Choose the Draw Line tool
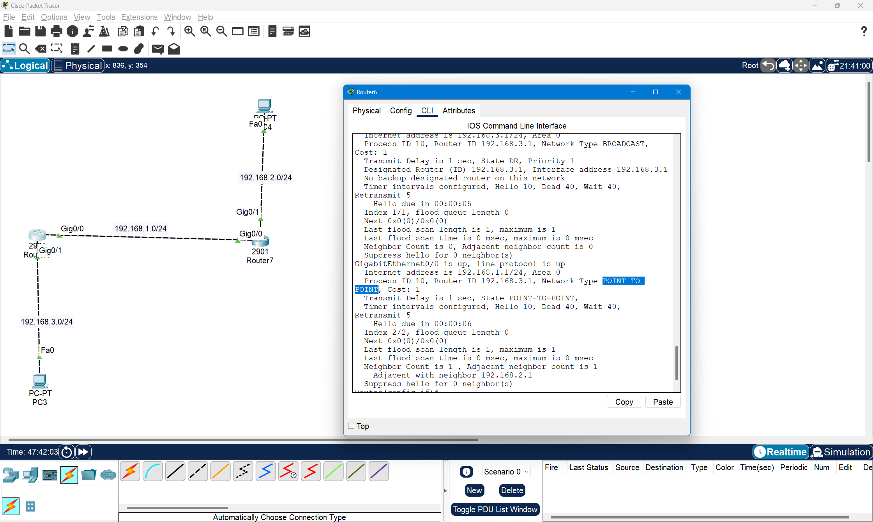Image resolution: width=873 pixels, height=522 pixels. click(x=91, y=49)
